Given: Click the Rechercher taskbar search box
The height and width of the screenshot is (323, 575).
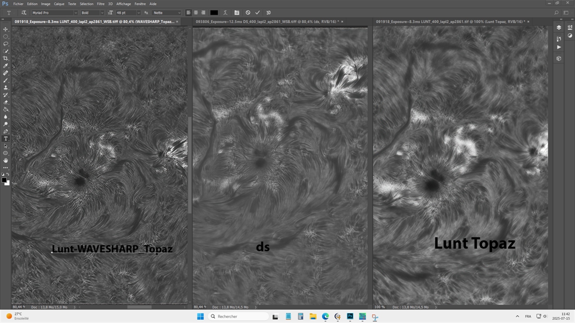Looking at the screenshot, I should tap(239, 316).
